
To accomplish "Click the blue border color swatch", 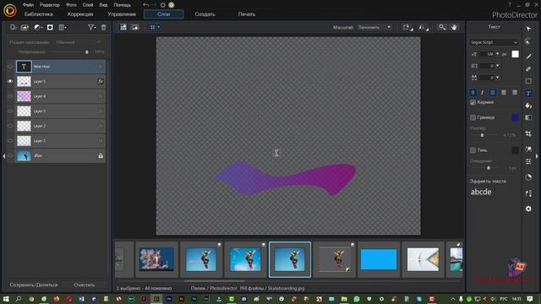I will pyautogui.click(x=515, y=117).
